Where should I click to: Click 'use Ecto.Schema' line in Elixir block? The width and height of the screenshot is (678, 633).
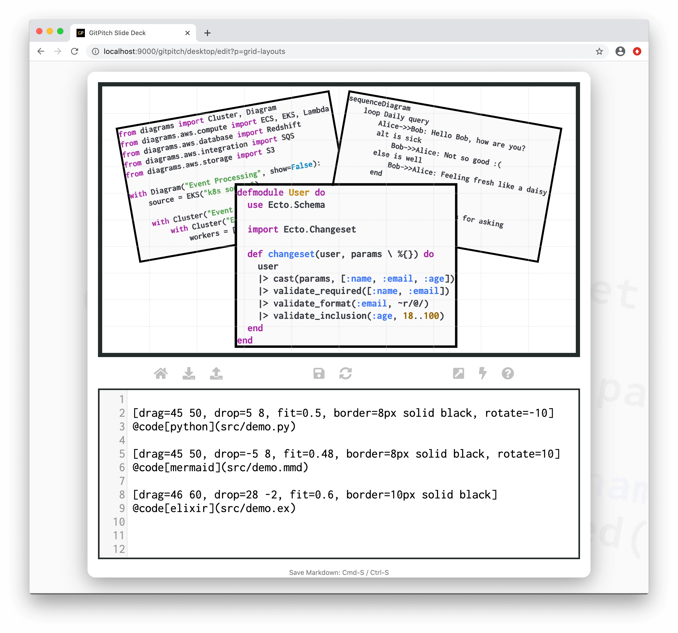click(x=286, y=205)
